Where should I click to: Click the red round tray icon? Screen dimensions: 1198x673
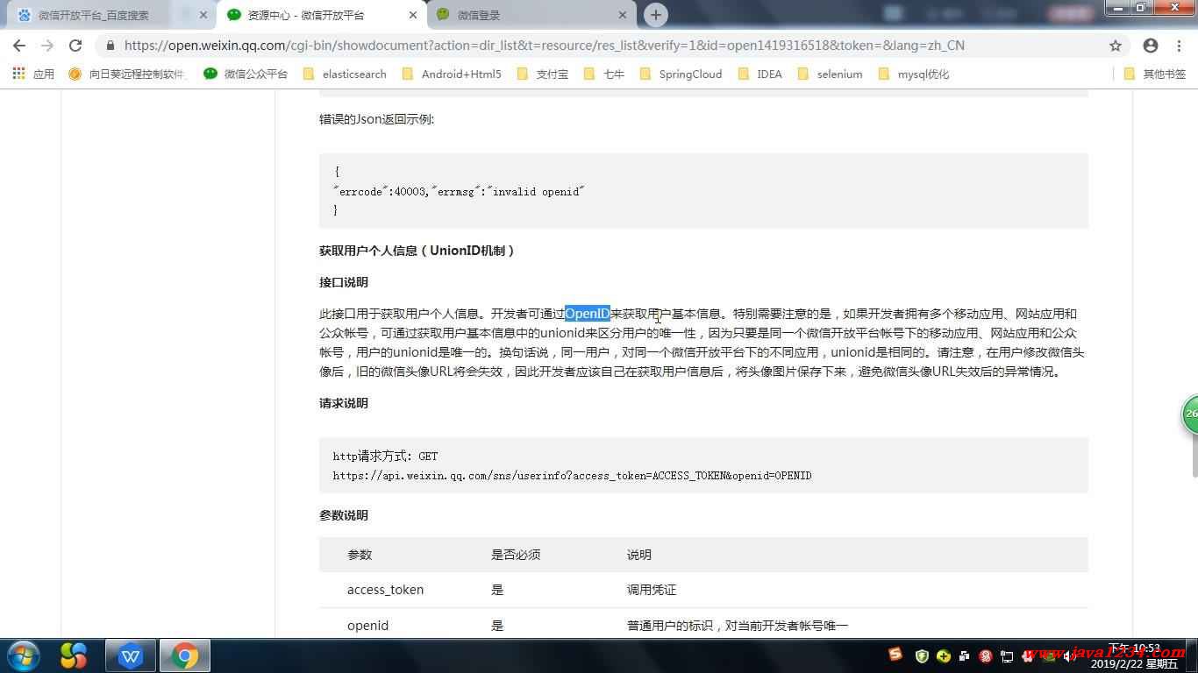tap(986, 655)
